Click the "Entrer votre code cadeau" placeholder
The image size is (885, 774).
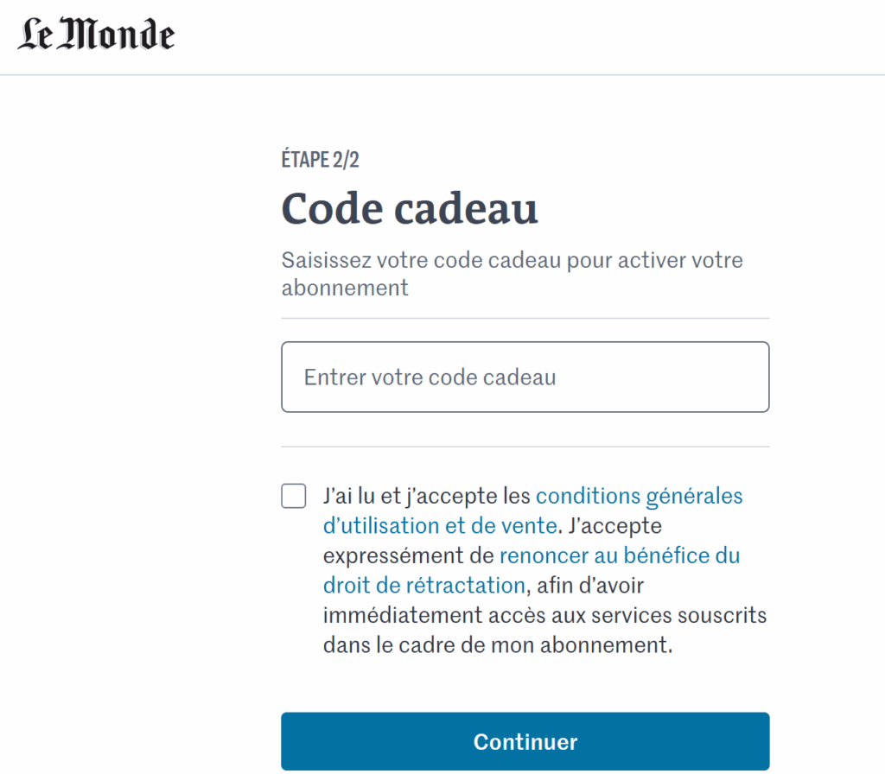[430, 377]
